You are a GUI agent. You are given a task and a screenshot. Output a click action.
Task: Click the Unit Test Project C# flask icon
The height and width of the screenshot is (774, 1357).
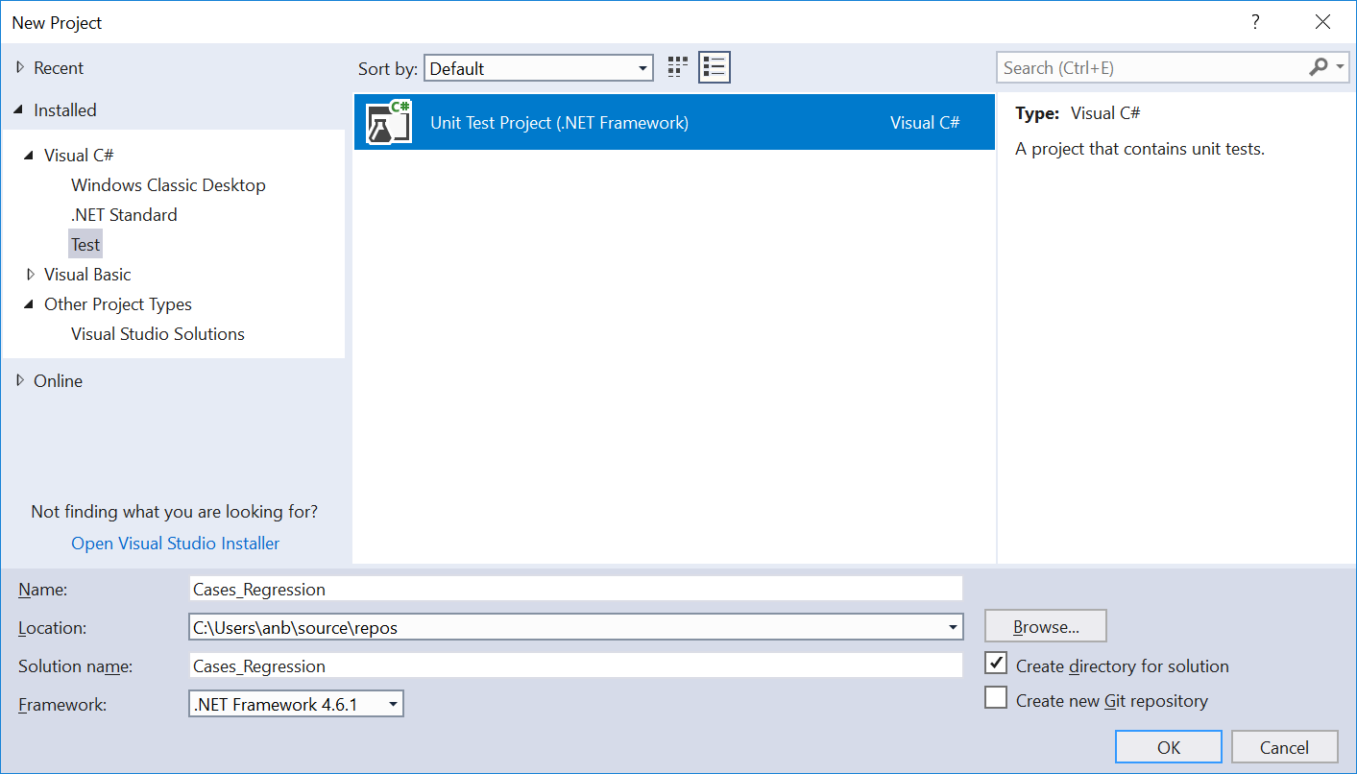[389, 122]
